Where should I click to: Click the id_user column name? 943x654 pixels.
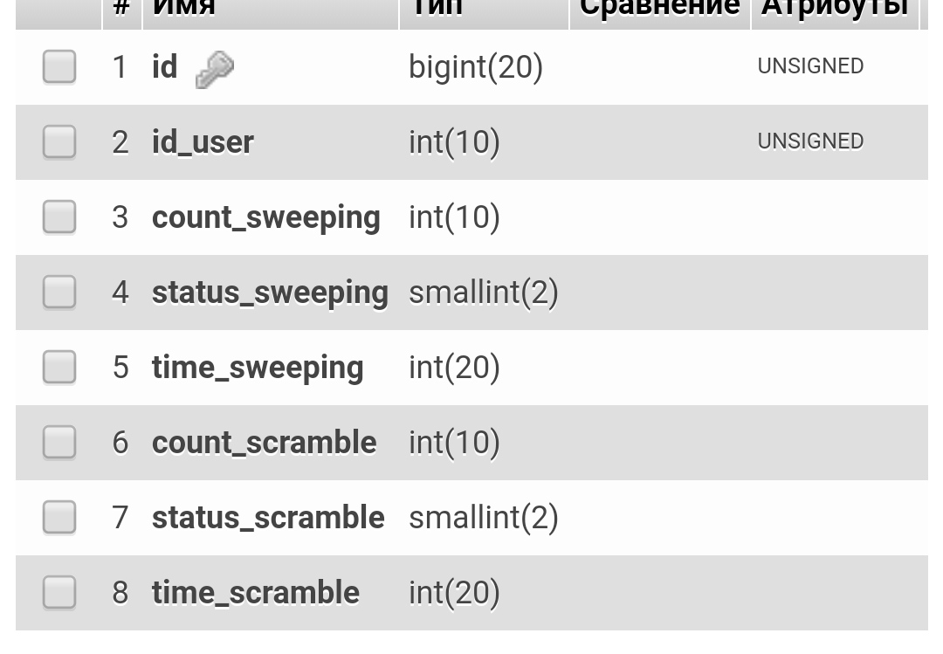[203, 142]
